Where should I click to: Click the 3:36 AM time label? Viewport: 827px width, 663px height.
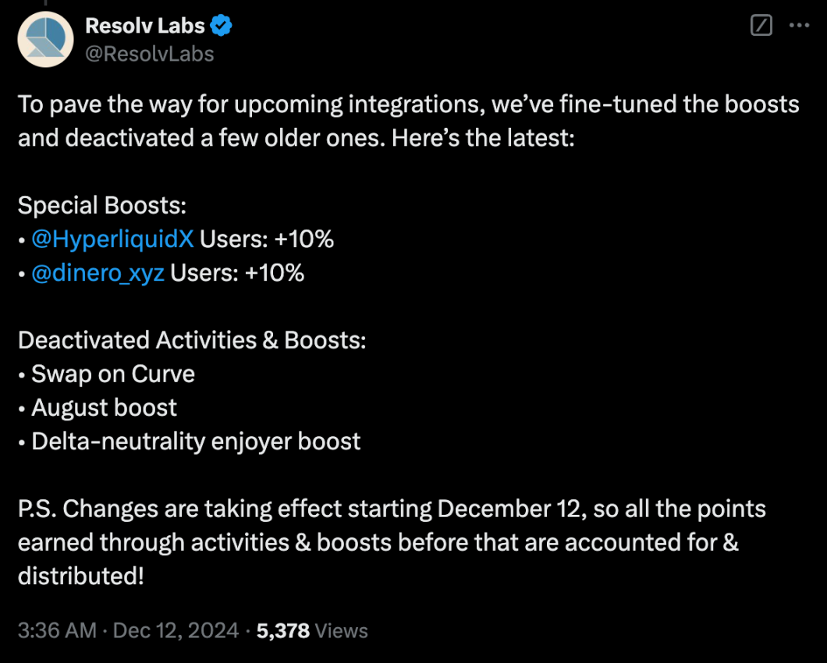pos(57,630)
